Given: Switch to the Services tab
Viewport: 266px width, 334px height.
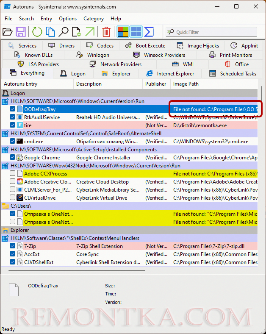Looking at the screenshot, I should click(x=22, y=46).
